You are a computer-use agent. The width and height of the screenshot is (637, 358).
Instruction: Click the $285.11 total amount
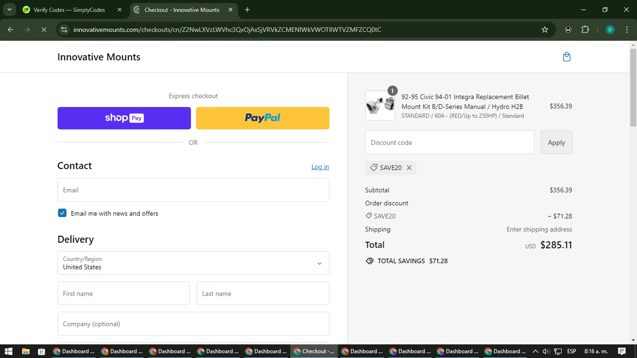556,245
